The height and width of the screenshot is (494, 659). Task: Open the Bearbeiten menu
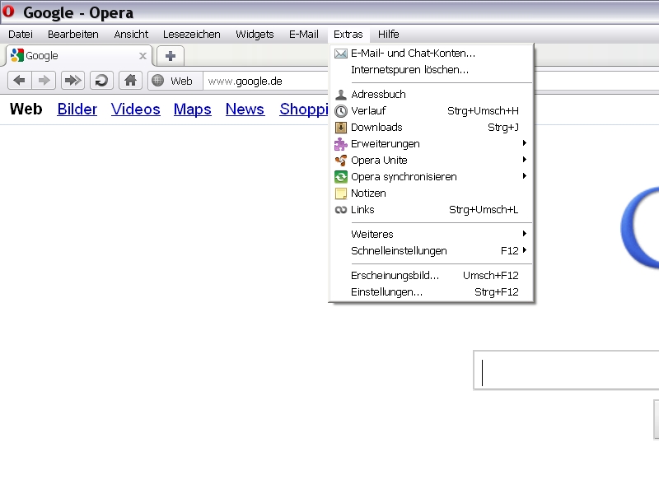click(73, 34)
